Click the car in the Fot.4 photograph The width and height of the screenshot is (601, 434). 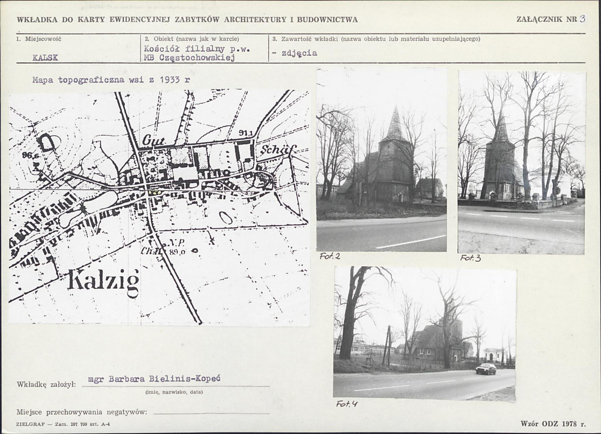[486, 369]
